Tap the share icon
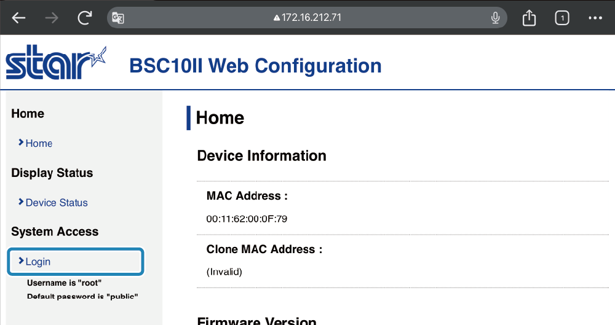This screenshot has height=325, width=615. [529, 18]
